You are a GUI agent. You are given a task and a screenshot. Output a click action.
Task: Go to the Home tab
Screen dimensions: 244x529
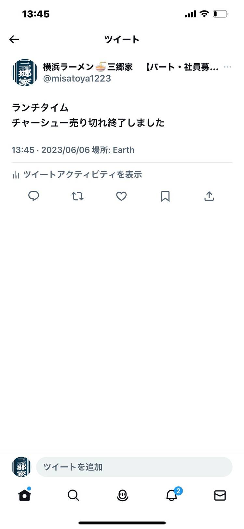click(x=24, y=495)
